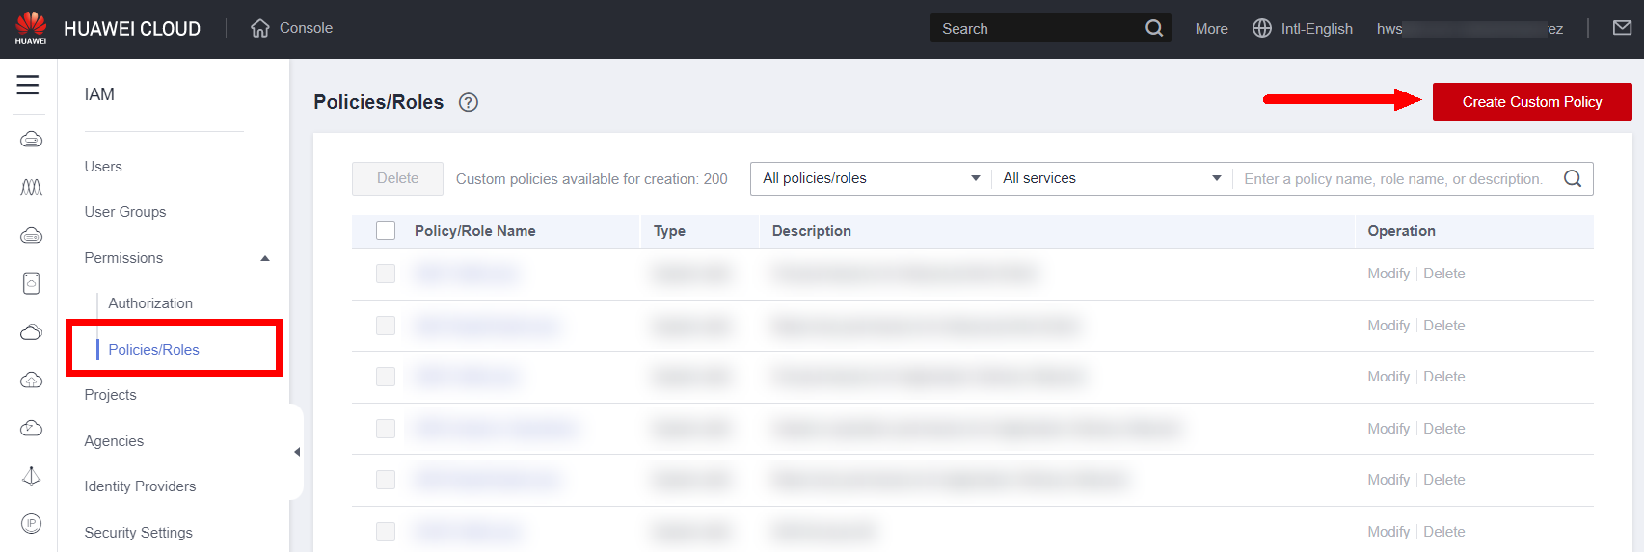Screen dimensions: 1644x552
Task: Click the Huawei logo icon
Action: point(31,28)
